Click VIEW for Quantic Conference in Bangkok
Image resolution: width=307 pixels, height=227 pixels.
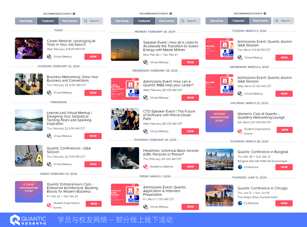pos(284,167)
